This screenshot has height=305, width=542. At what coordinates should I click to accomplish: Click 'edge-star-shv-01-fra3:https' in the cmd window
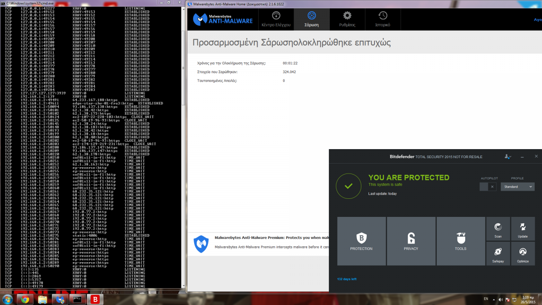pyautogui.click(x=103, y=103)
